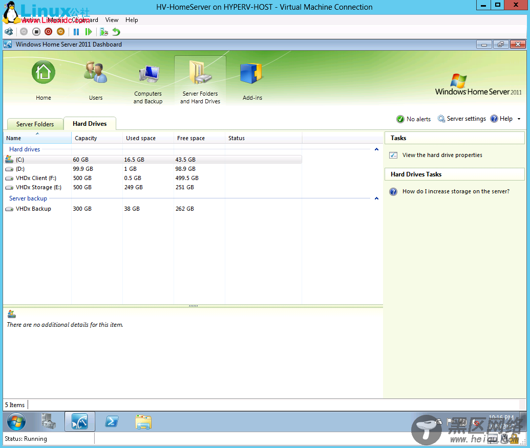Screen dimensions: 530x448
Task: Click View the hard drive properties
Action: (x=442, y=155)
